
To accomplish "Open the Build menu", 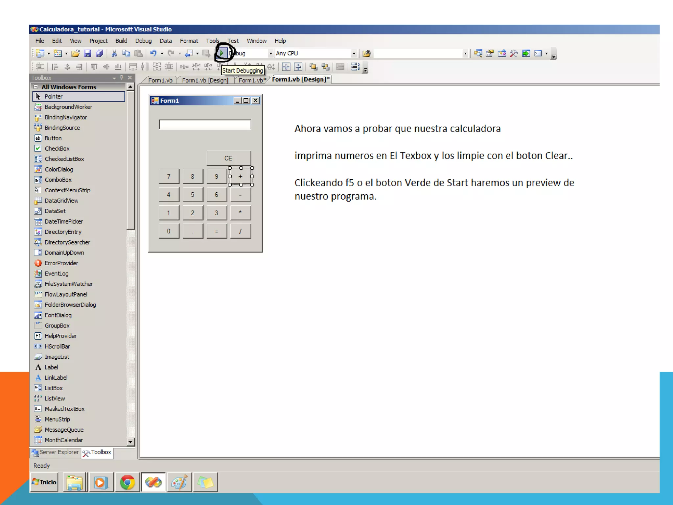I will coord(121,41).
